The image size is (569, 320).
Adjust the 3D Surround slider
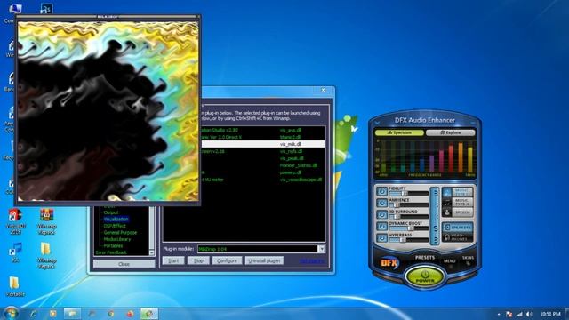tap(409, 217)
